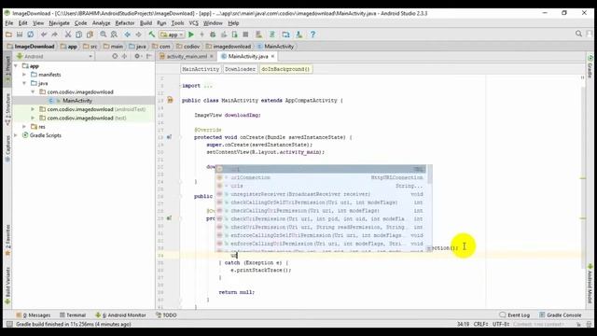Save all files using the toolbar icon
Image resolution: width=597 pixels, height=336 pixels.
coord(20,35)
